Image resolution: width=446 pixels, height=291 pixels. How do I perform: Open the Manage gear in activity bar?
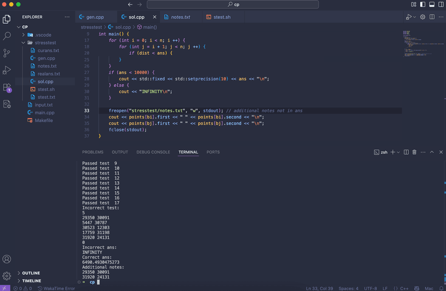[7, 276]
